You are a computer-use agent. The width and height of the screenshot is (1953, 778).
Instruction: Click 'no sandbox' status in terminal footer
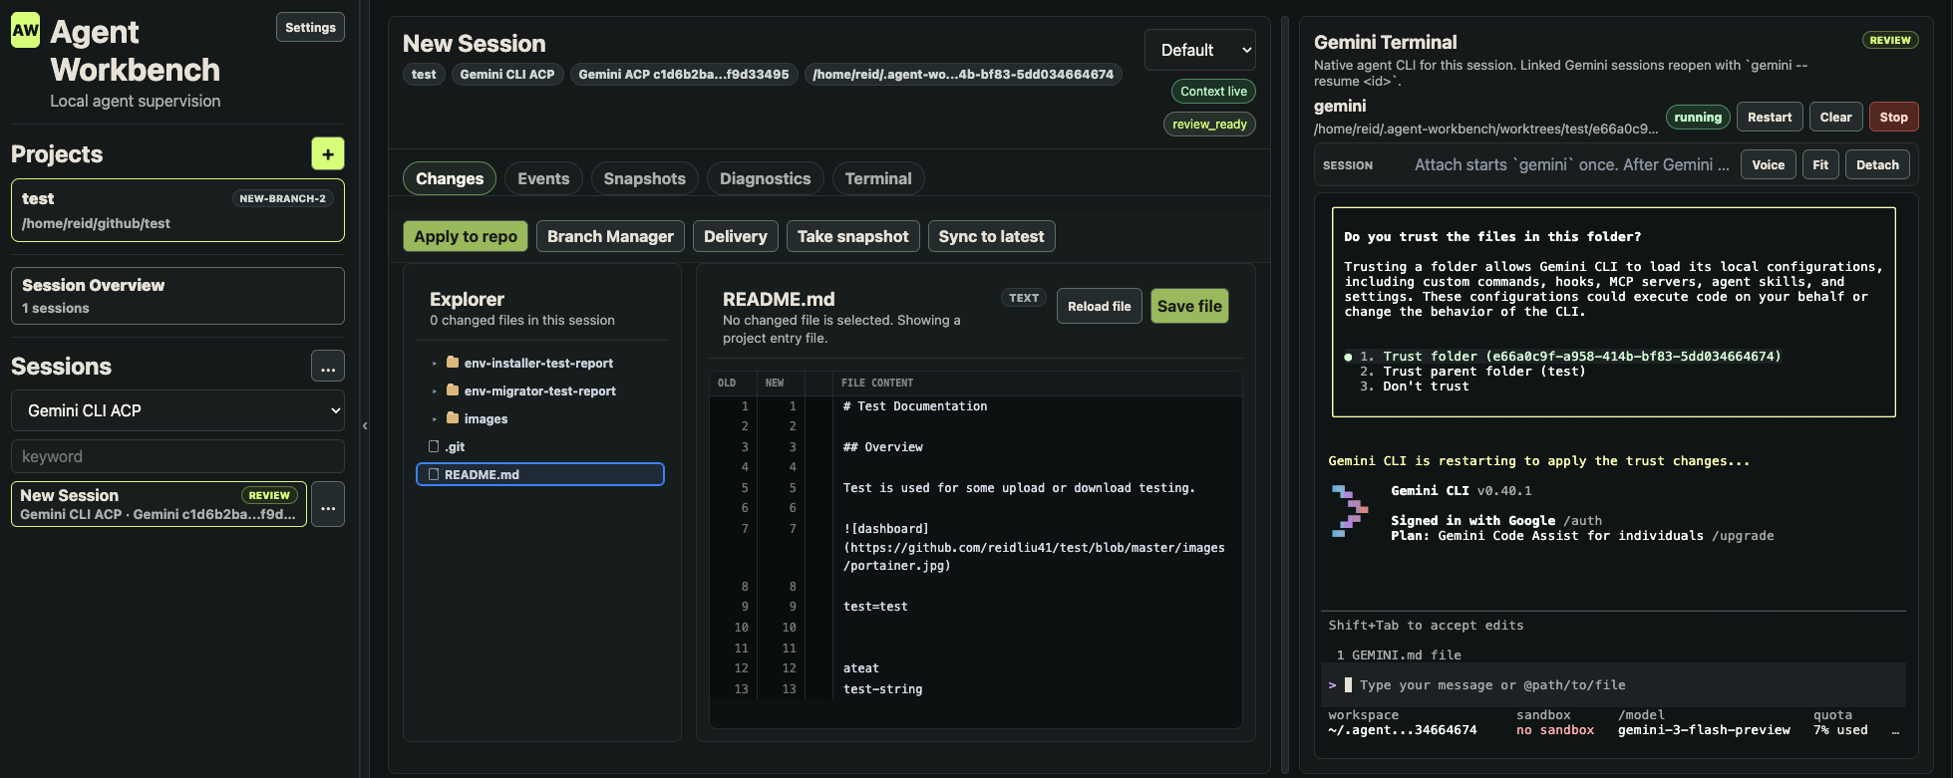click(x=1555, y=730)
